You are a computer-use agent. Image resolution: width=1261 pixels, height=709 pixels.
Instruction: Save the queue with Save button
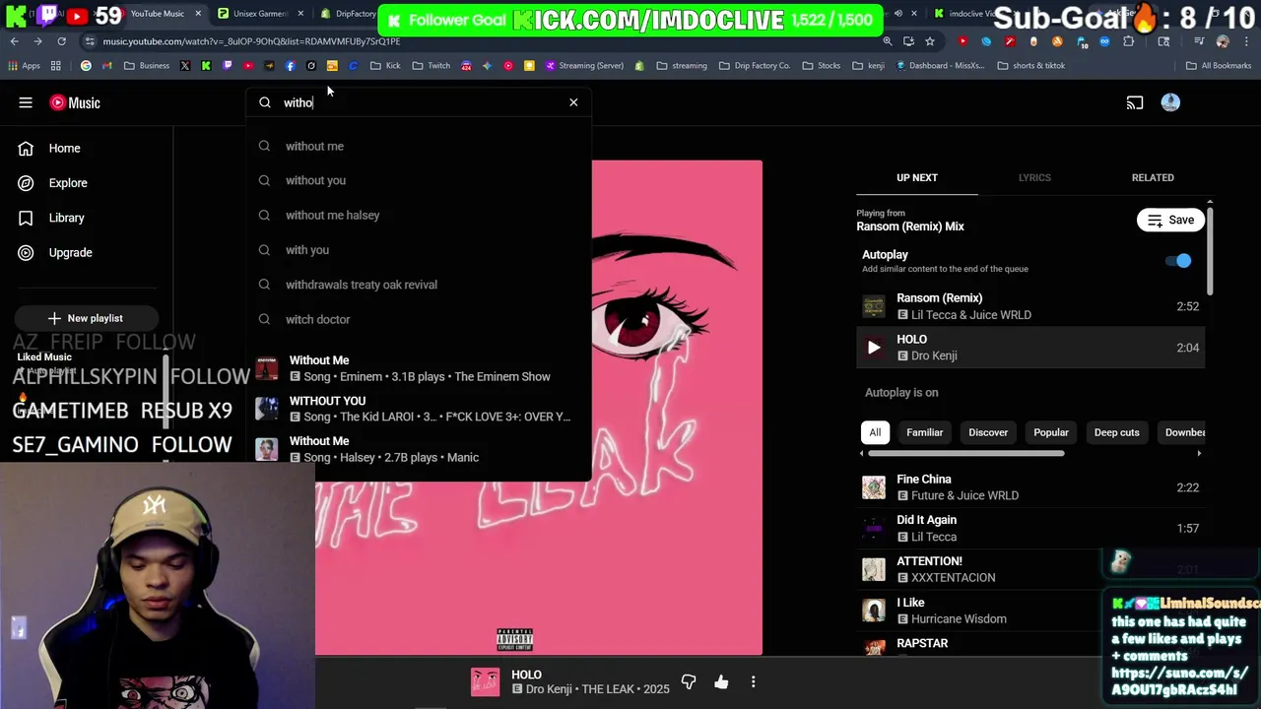1170,220
